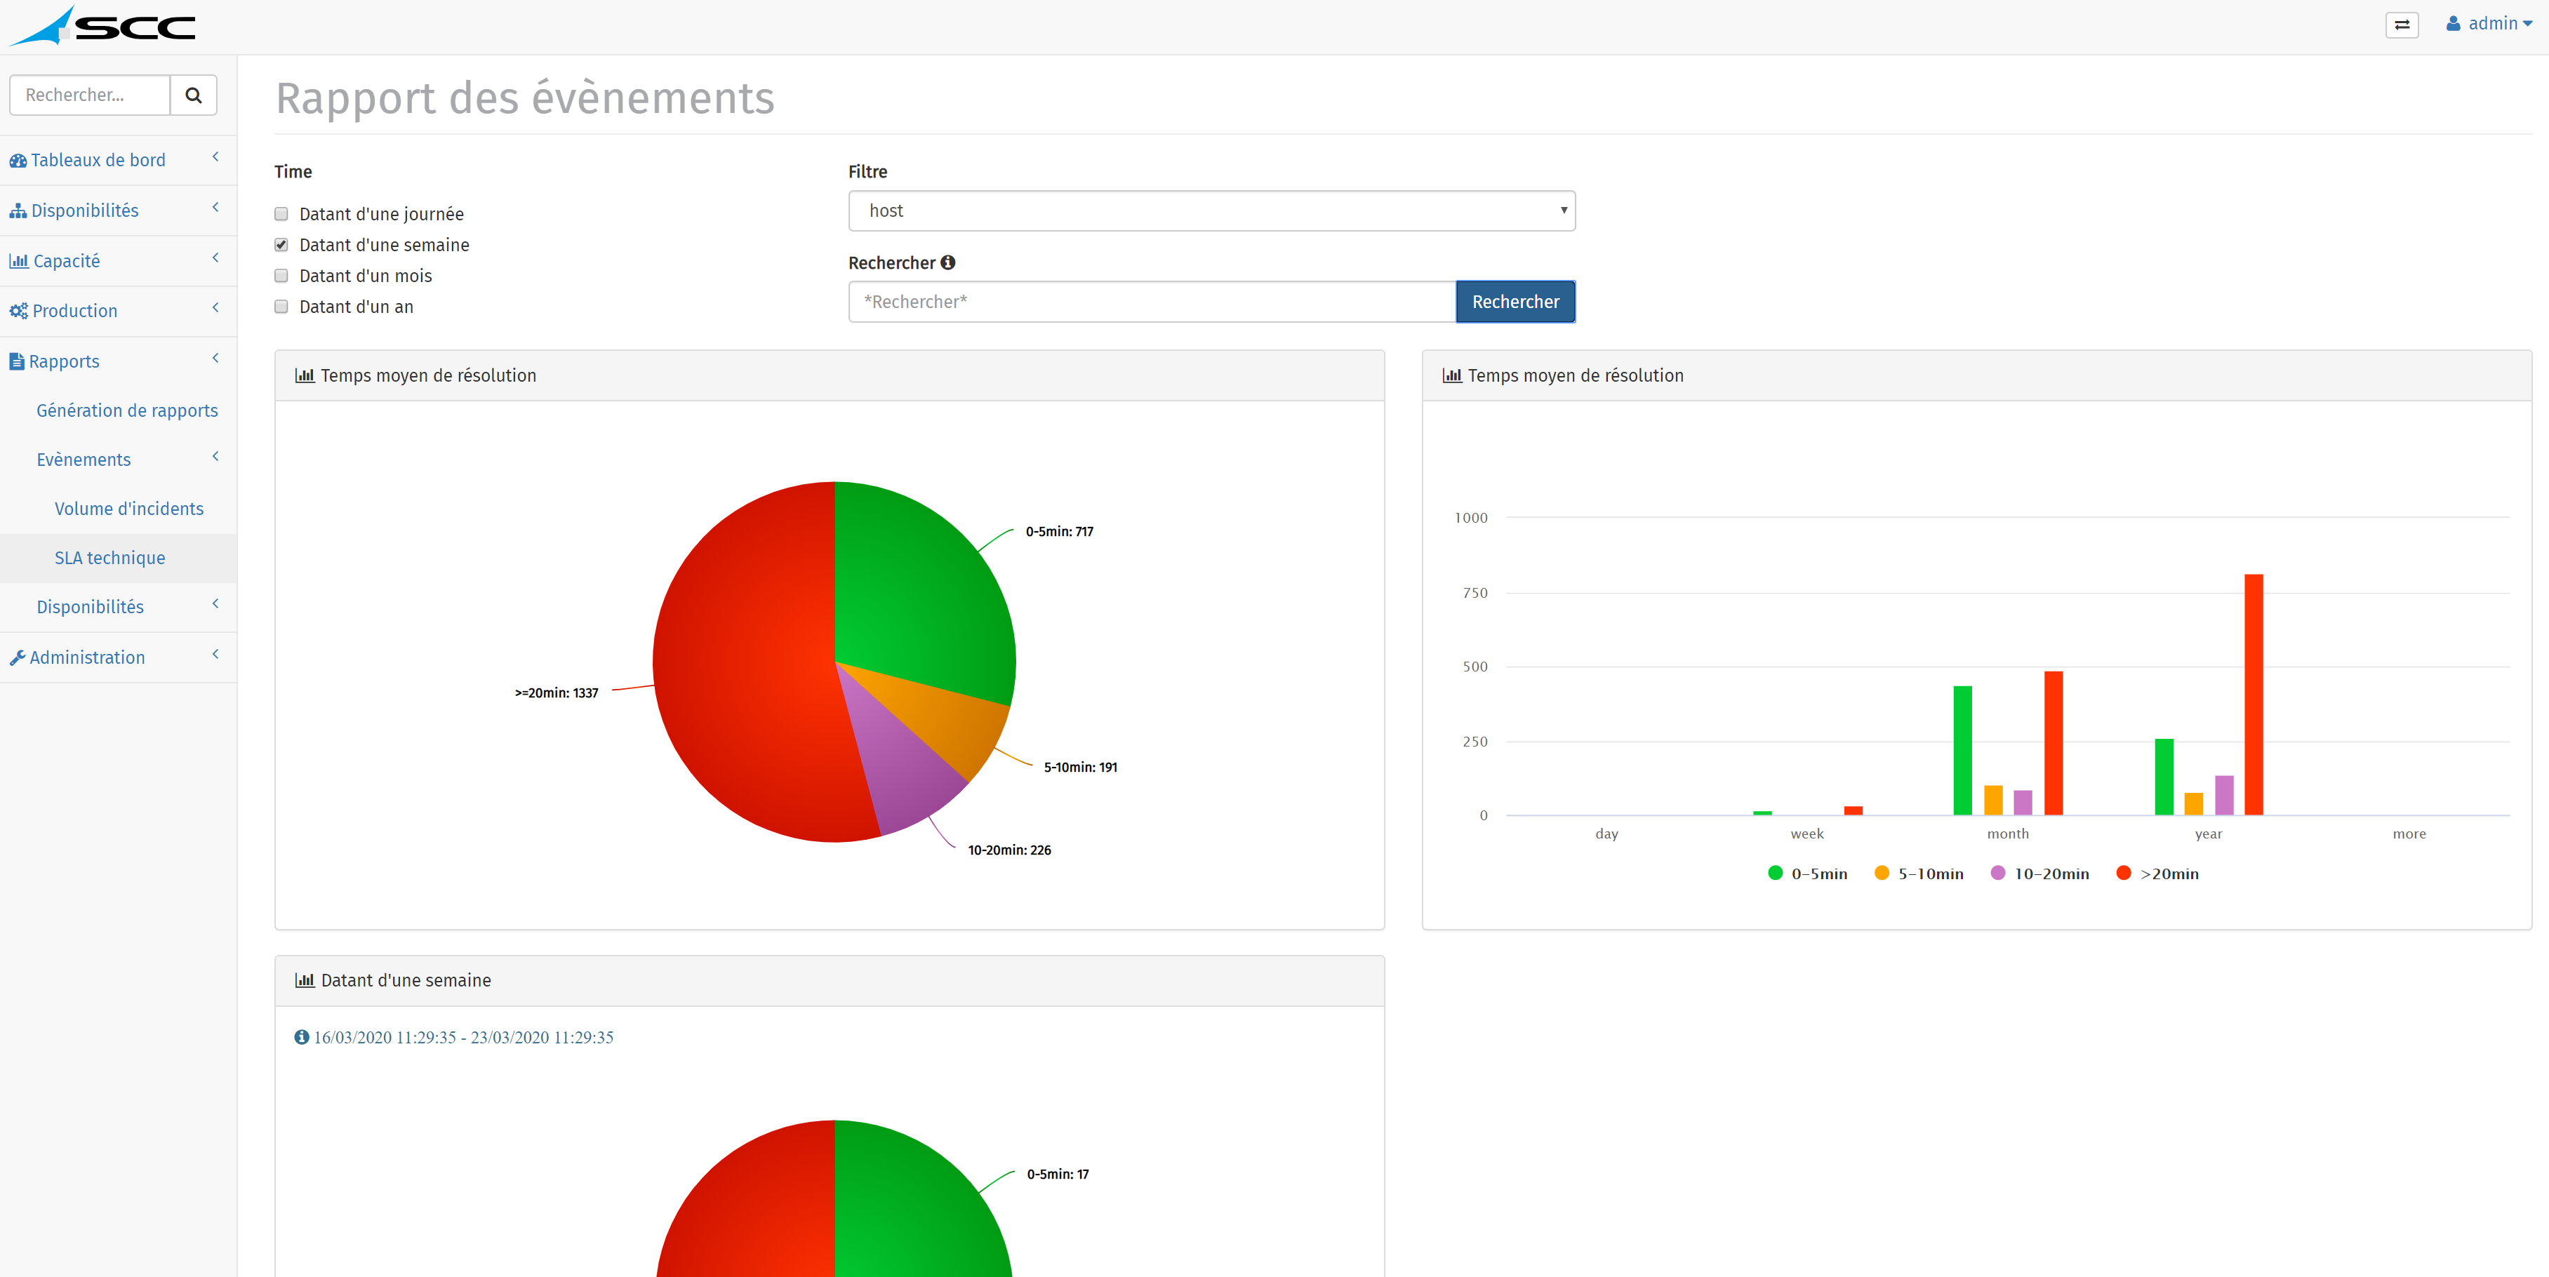Screen dimensions: 2549x1277
Task: Expand the Administration menu chevron
Action: [x=215, y=655]
